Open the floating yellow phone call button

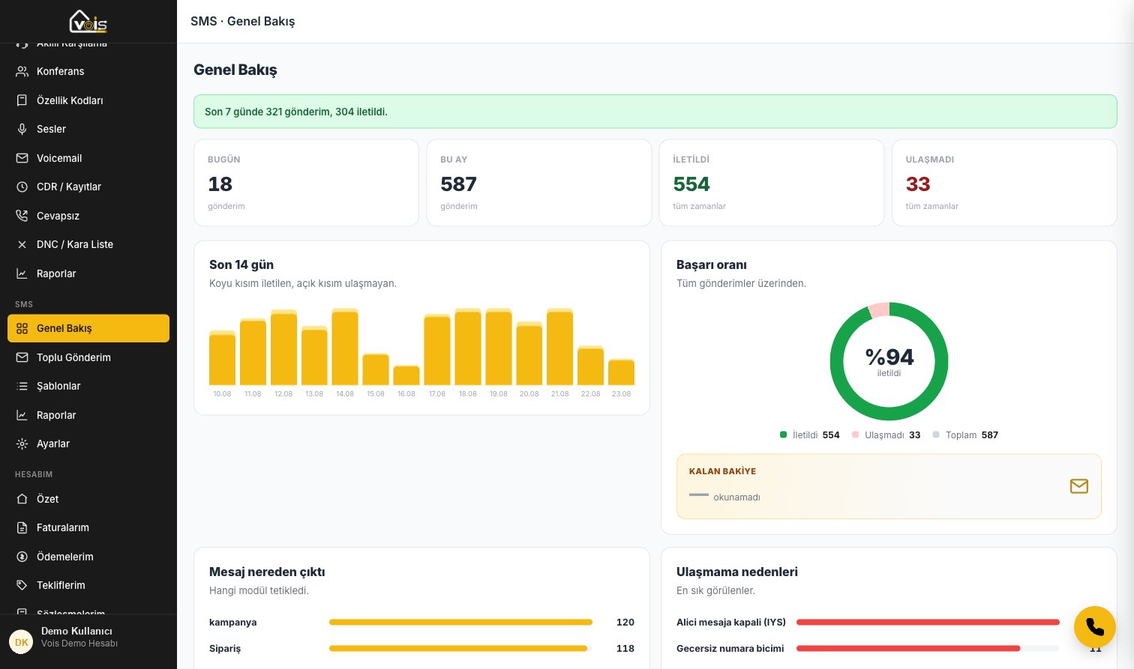pyautogui.click(x=1094, y=627)
